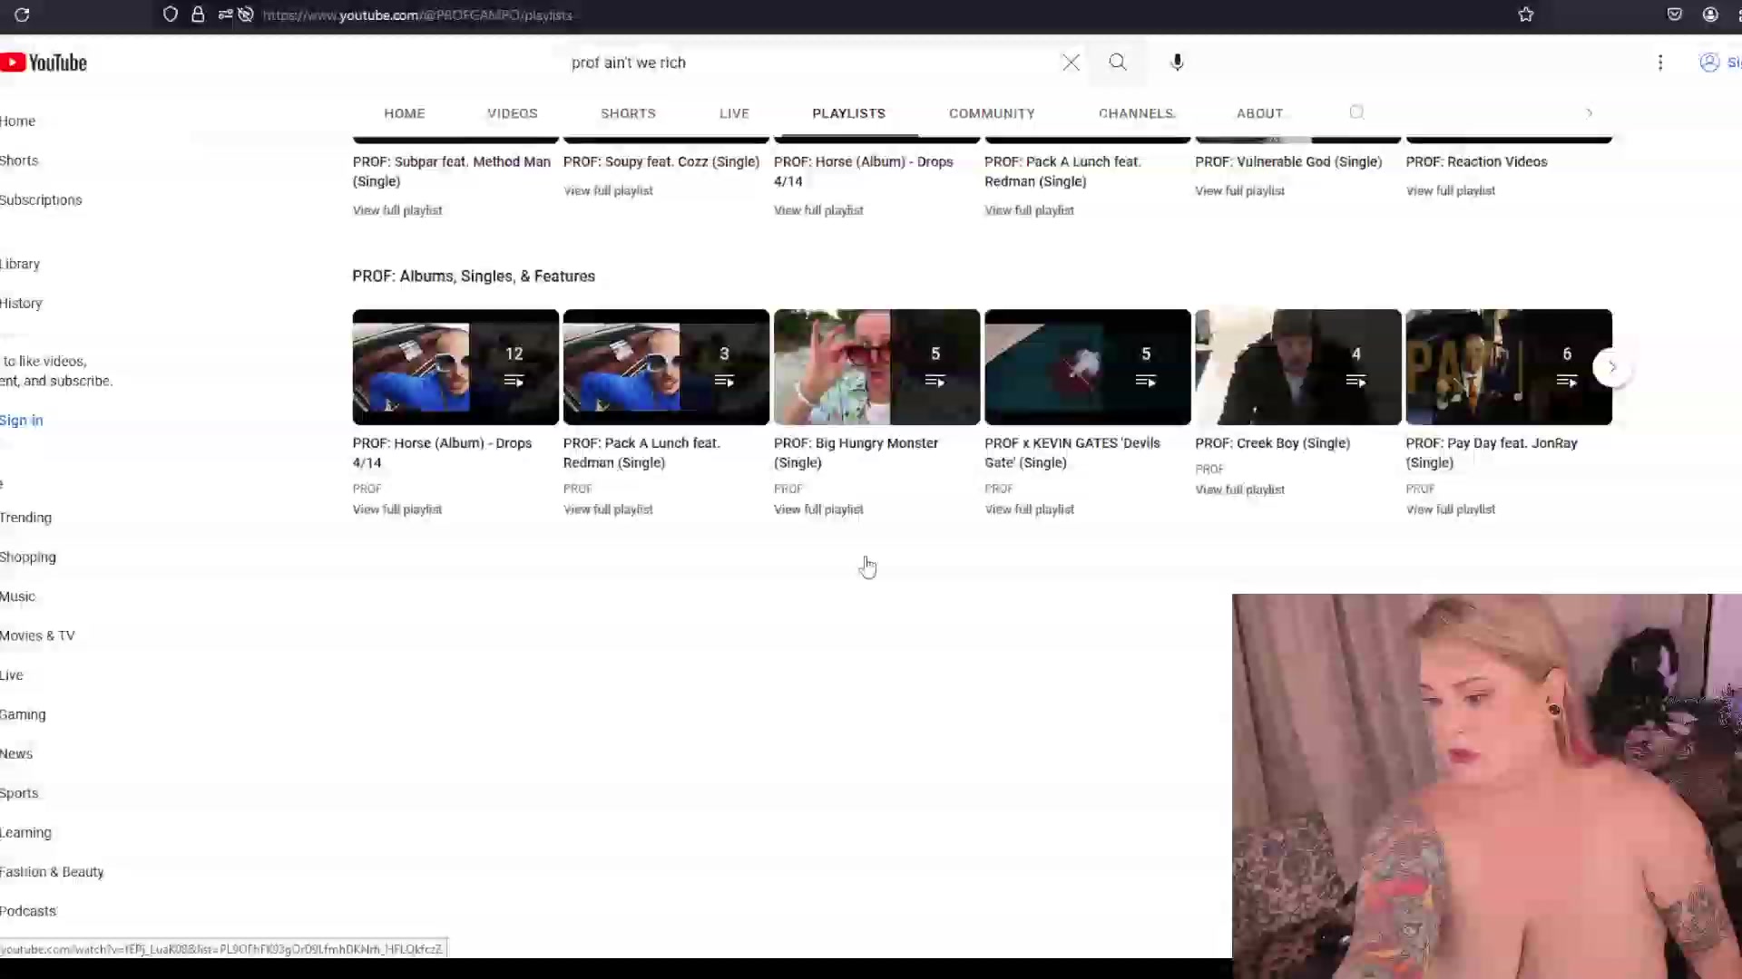Go to Home in the sidebar
The width and height of the screenshot is (1742, 979).
(x=17, y=121)
